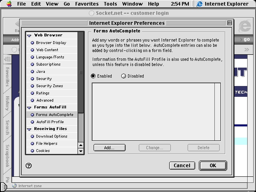Screen dimensions: 256x192
Task: Select File Helpers item
Action: click(52, 144)
